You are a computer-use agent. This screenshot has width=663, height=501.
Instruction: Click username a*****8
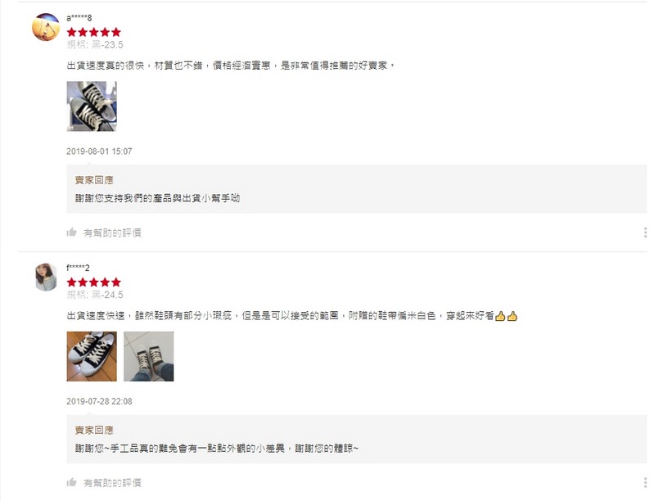(x=79, y=18)
